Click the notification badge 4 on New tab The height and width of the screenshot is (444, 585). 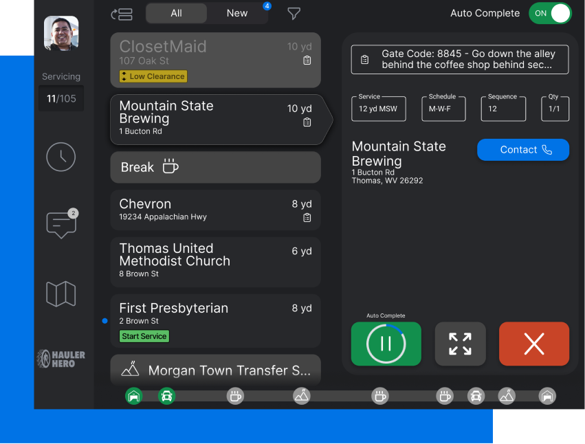click(267, 6)
